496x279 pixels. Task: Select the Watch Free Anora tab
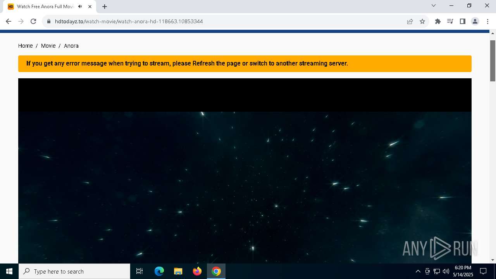50,7
